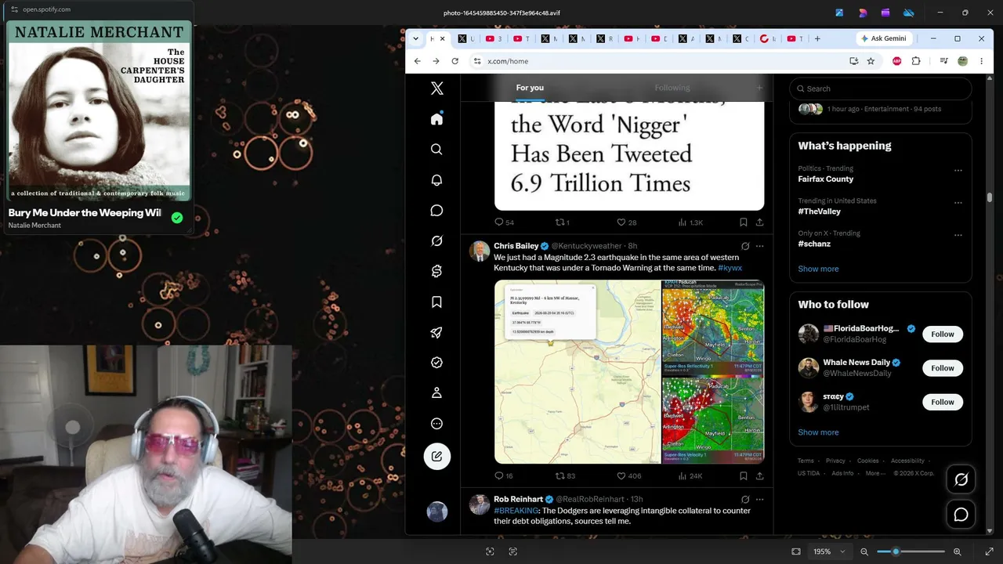Follow Whale News Daily
This screenshot has height=564, width=1003.
click(943, 368)
